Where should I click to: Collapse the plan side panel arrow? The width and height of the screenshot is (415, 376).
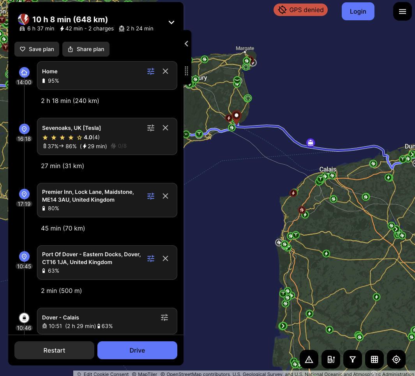pyautogui.click(x=187, y=43)
